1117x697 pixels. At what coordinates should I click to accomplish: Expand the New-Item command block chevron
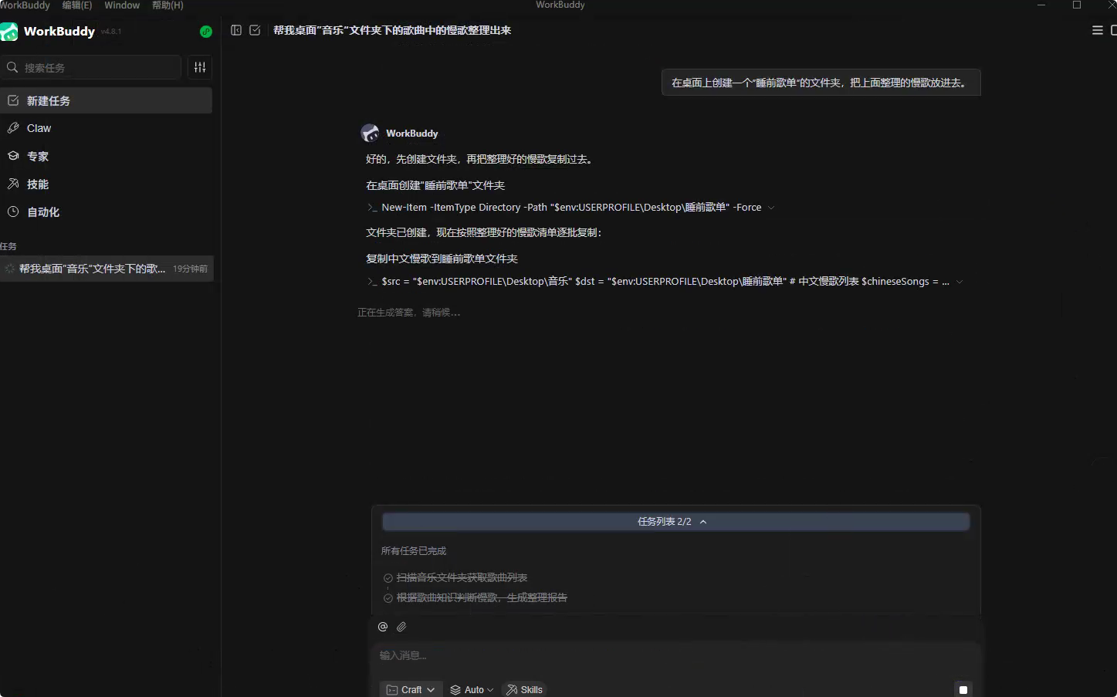770,207
